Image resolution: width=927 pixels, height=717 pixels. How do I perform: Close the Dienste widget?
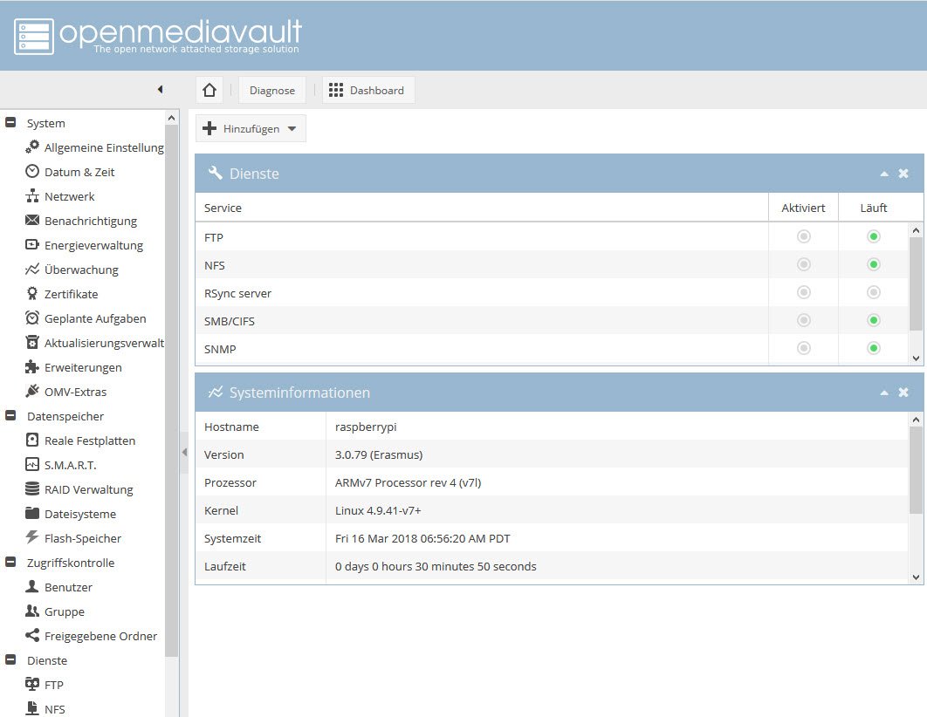click(903, 174)
